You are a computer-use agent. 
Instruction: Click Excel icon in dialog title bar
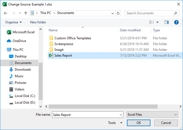[x=4, y=4]
